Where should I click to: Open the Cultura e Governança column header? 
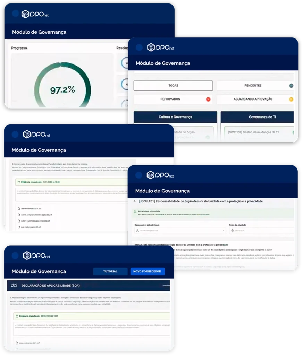coord(175,117)
